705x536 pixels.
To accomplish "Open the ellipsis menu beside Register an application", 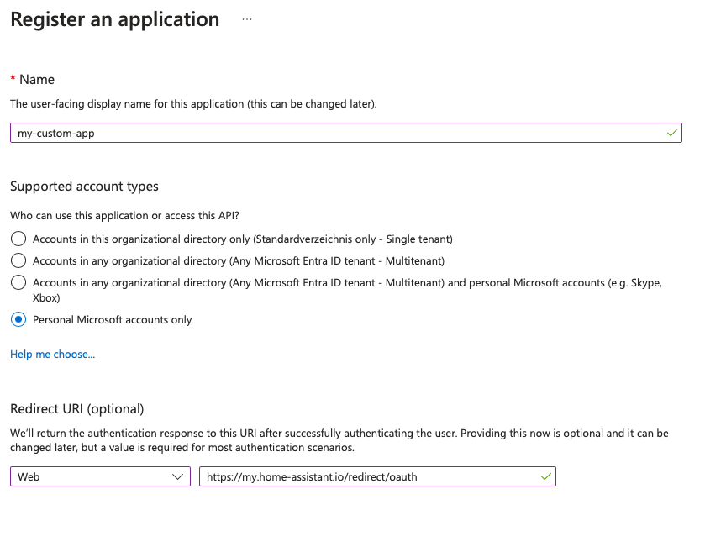I will click(246, 18).
